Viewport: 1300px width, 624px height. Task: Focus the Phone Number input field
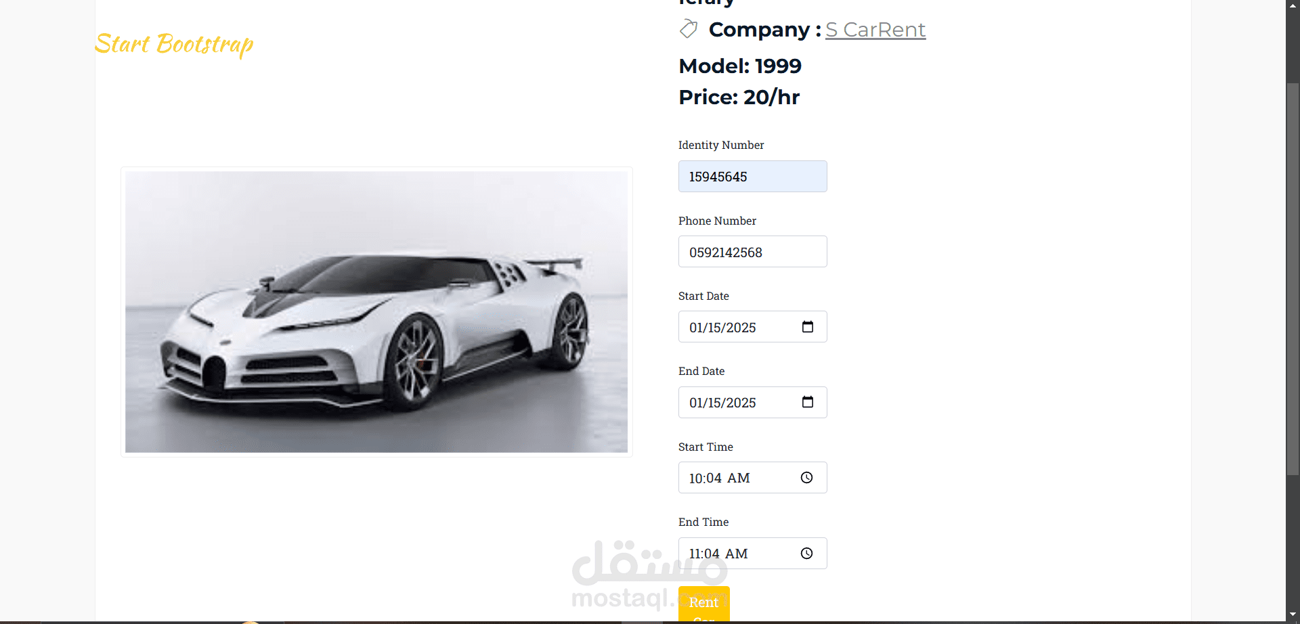(x=753, y=252)
